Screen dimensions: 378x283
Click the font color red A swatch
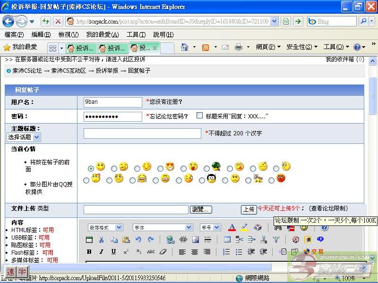[x=232, y=227]
